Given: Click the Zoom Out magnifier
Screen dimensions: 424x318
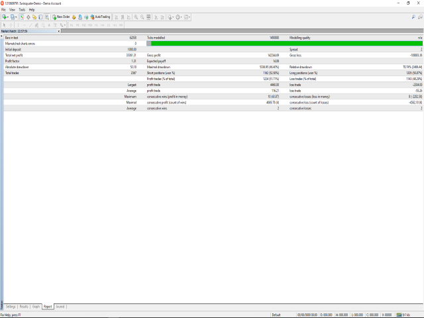Looking at the screenshot, I should point(142,17).
